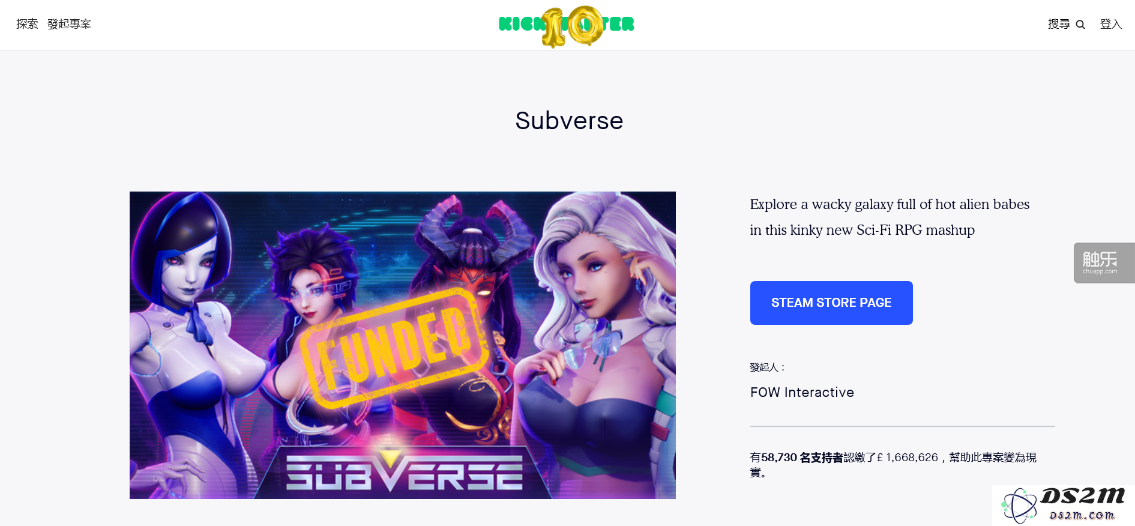Click the £1,668,626 pledged amount

pos(907,458)
